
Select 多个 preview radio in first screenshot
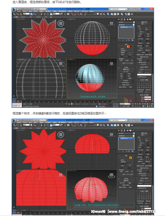coord(130,60)
